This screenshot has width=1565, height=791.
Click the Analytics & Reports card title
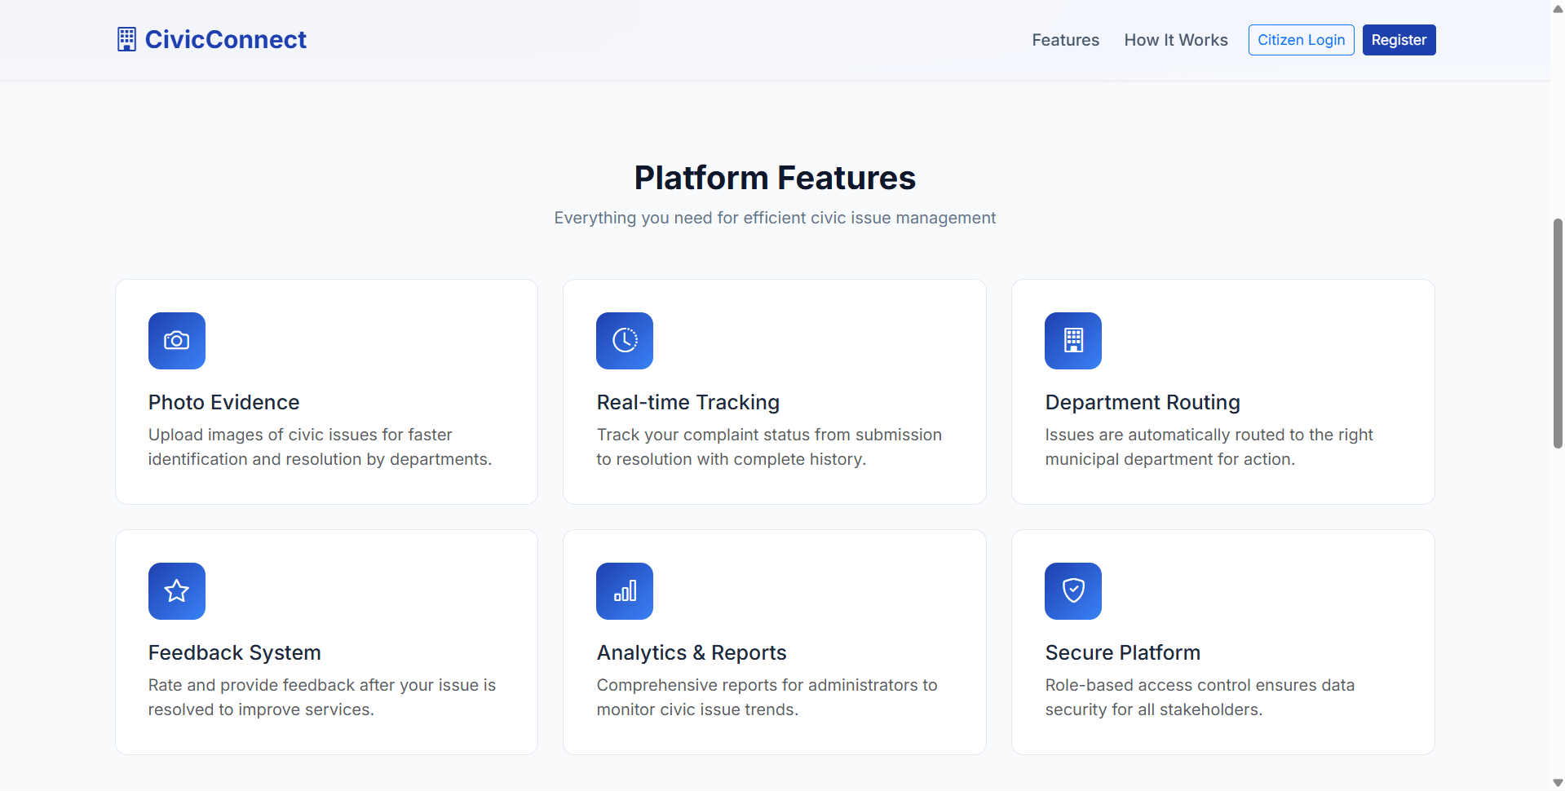(691, 652)
